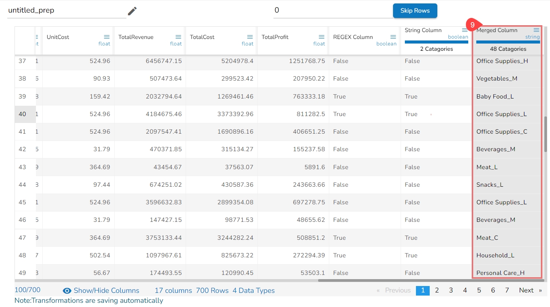This screenshot has height=307, width=550.
Task: Click the pencil edit name icon
Action: (x=132, y=11)
